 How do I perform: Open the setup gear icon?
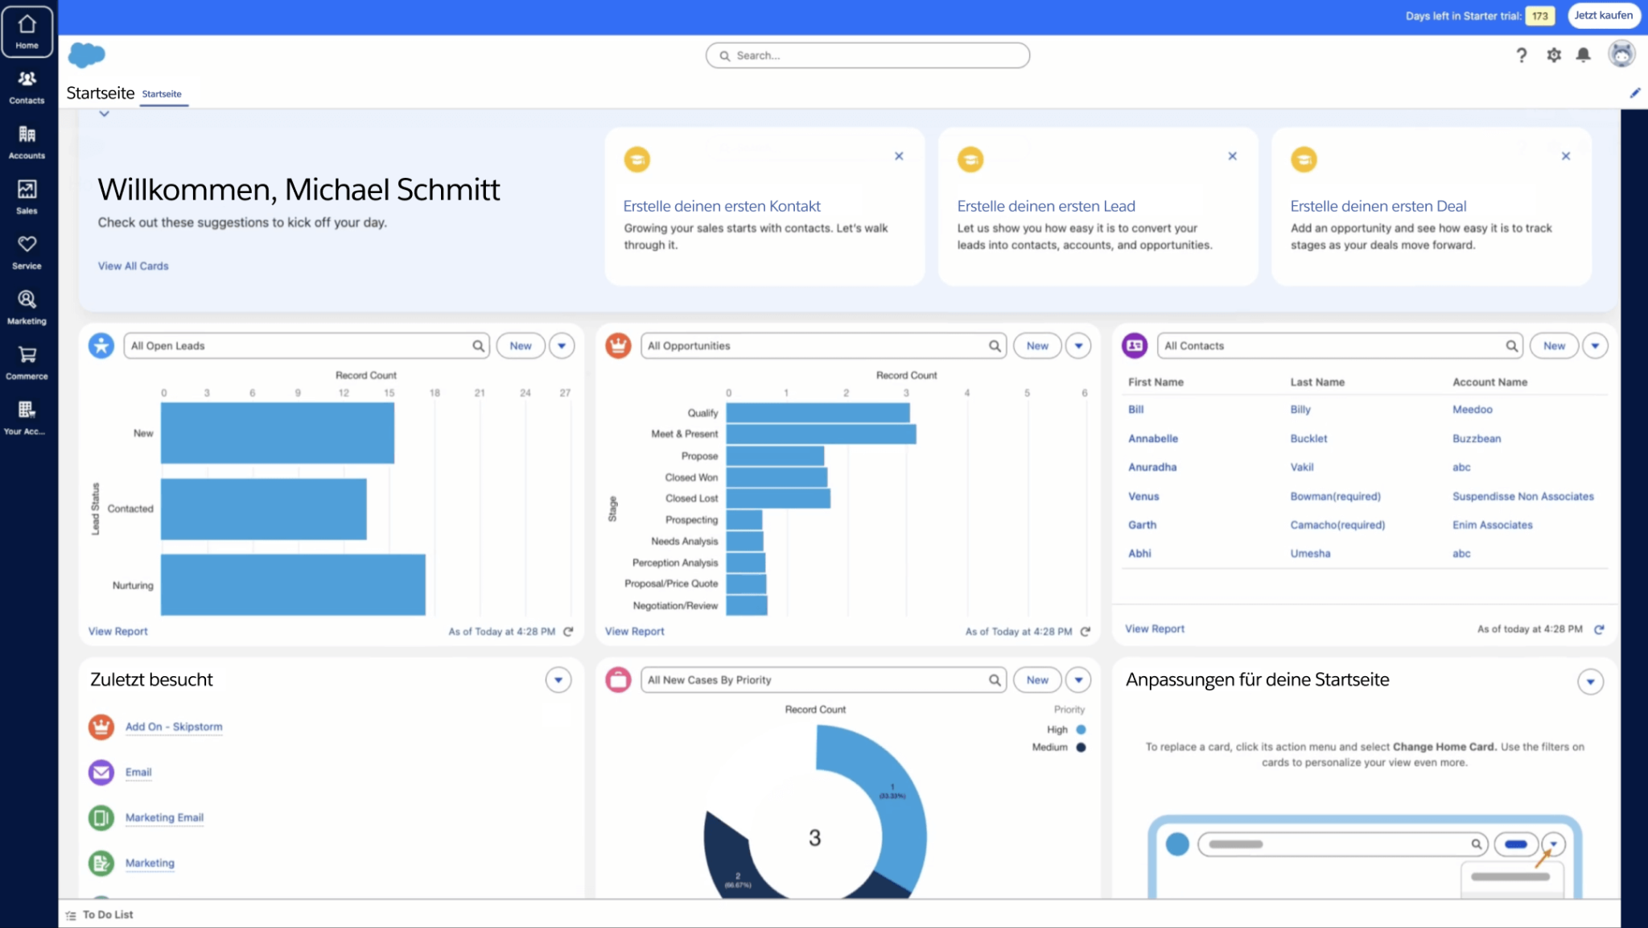coord(1553,55)
